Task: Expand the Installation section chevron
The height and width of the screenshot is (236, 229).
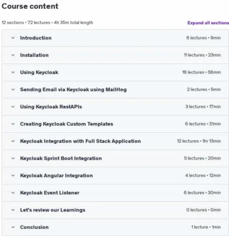Action: (x=13, y=55)
